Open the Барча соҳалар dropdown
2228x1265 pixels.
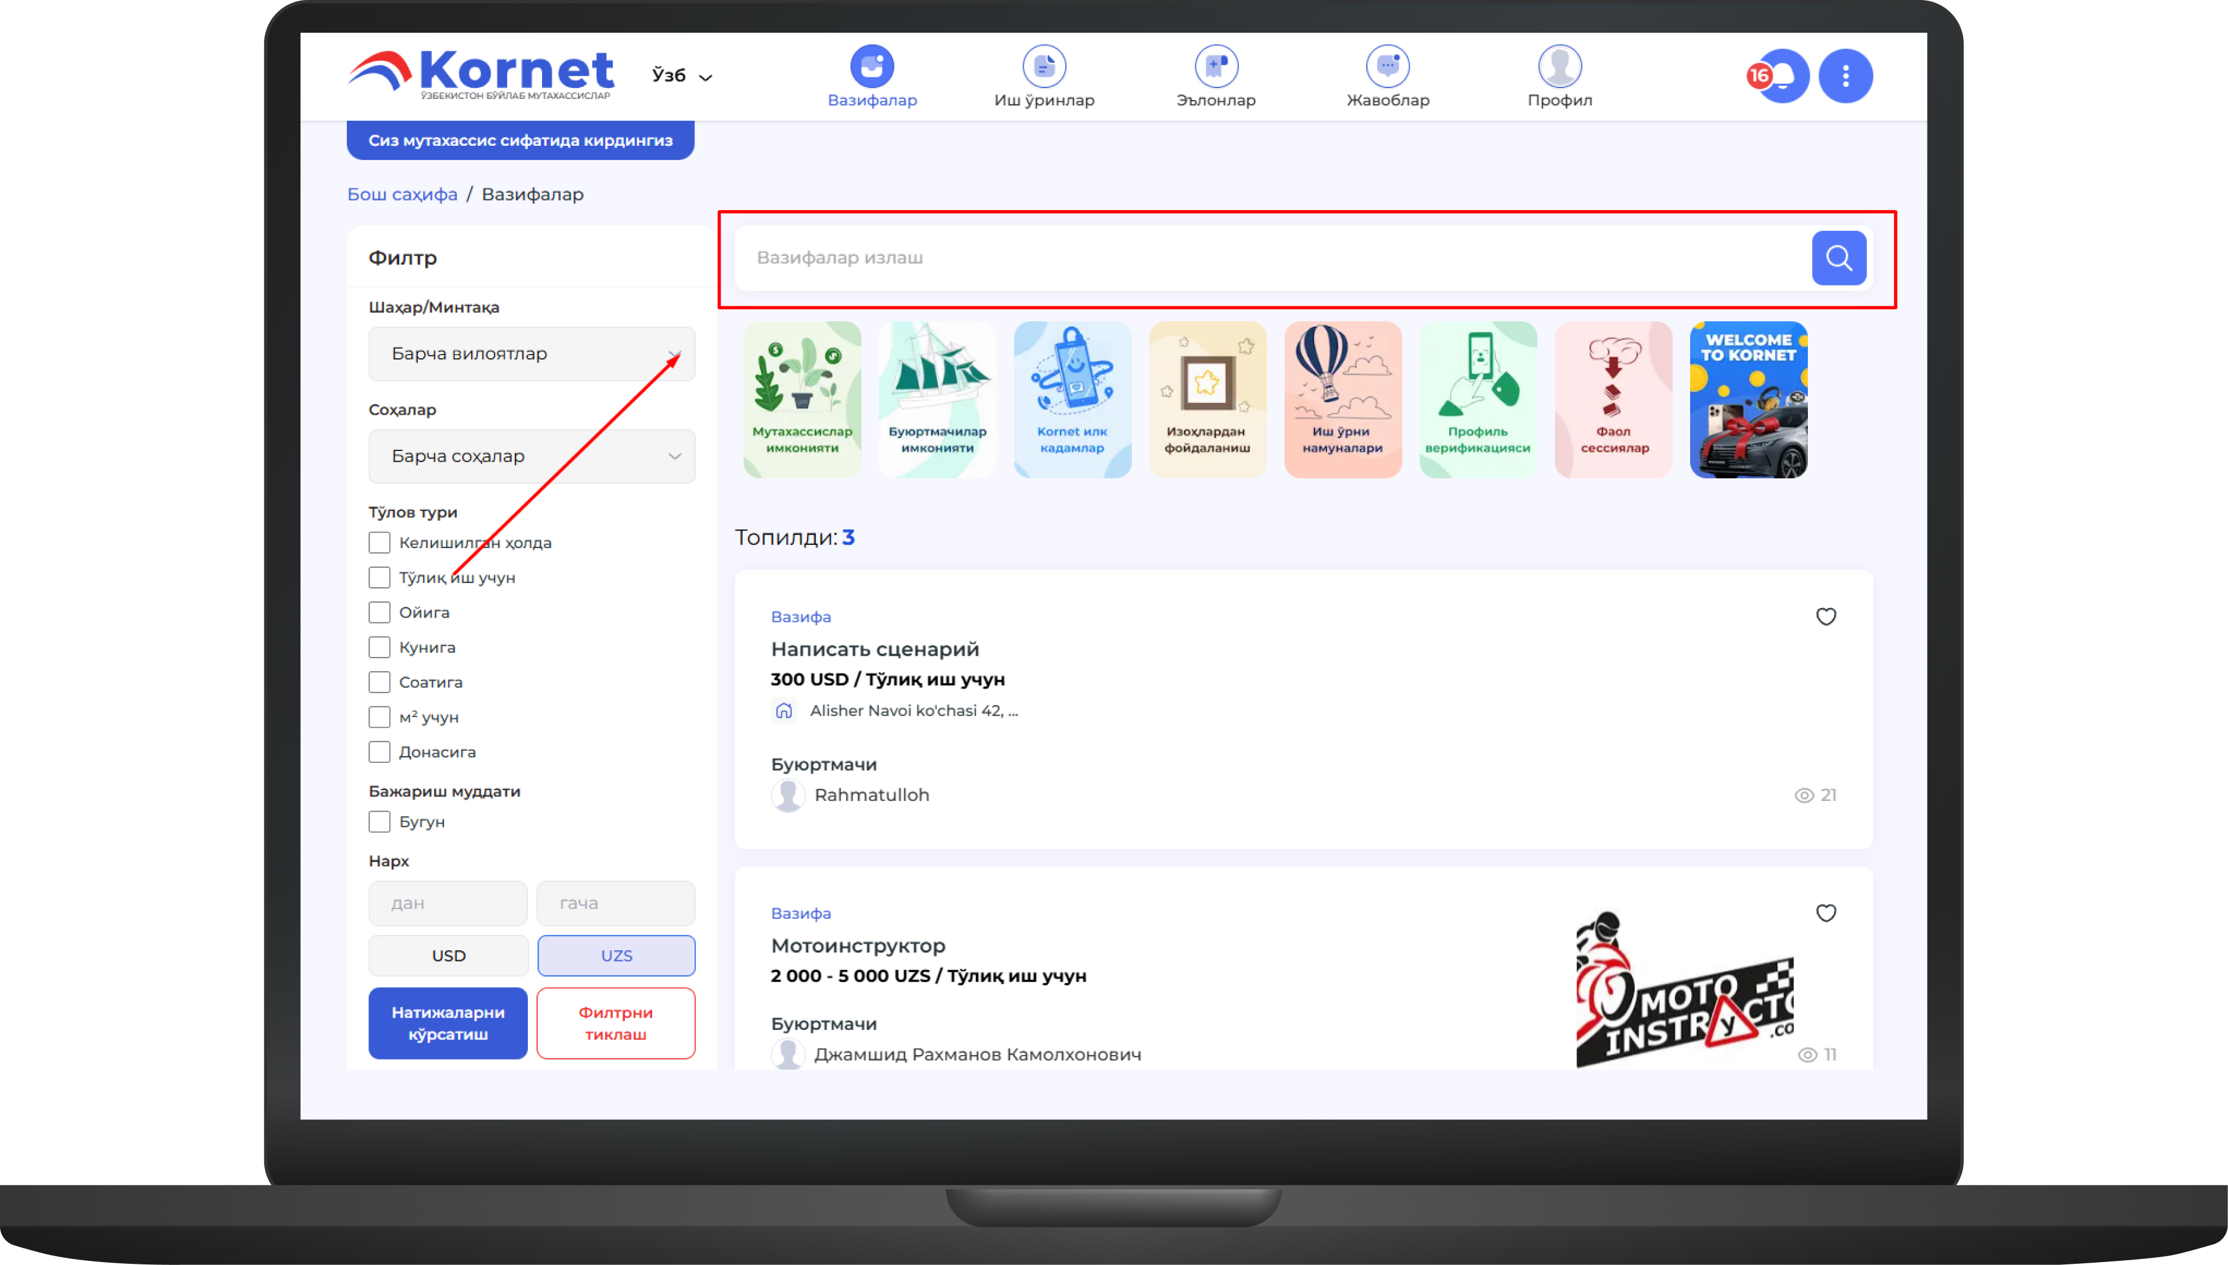pyautogui.click(x=531, y=457)
